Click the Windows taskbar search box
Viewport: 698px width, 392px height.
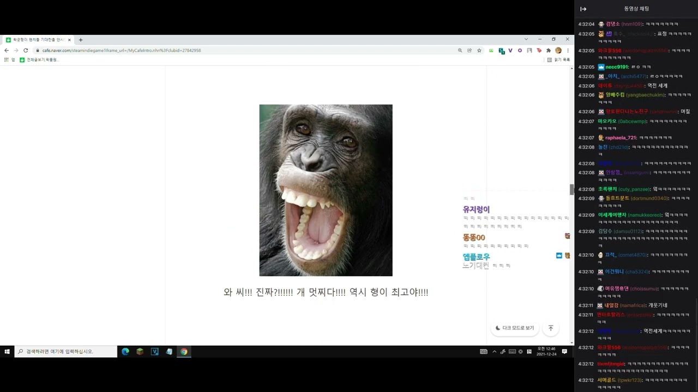66,352
